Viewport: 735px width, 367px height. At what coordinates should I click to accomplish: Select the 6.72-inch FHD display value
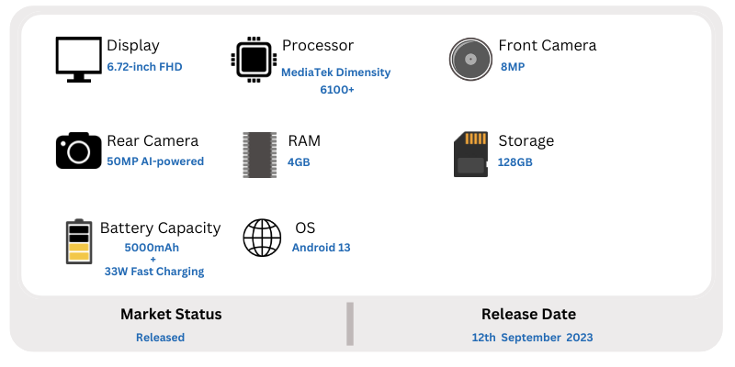pos(144,67)
